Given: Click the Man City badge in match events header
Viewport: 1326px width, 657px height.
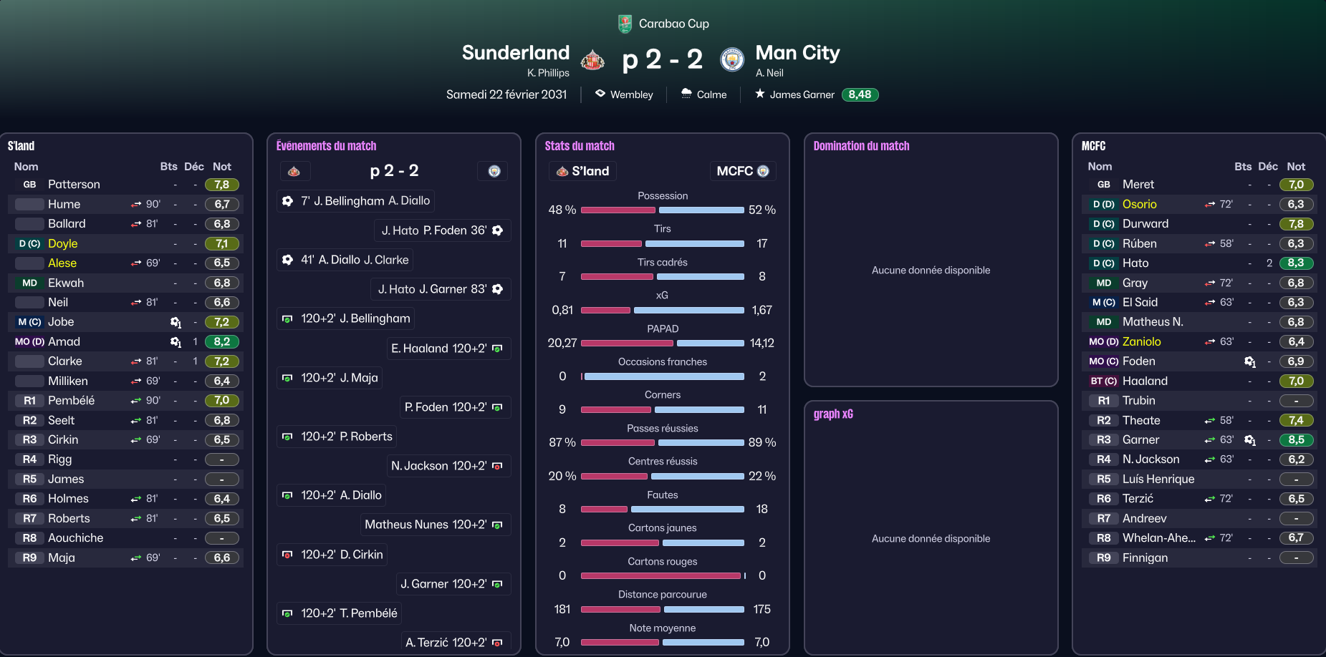Looking at the screenshot, I should pos(494,171).
